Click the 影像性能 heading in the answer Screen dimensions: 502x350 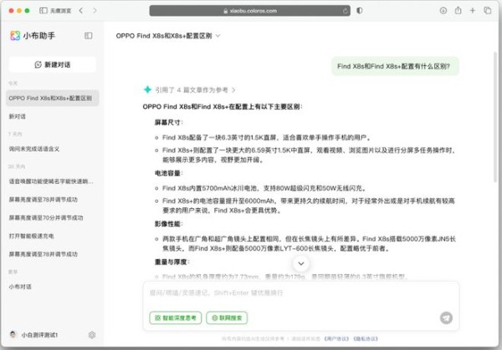coord(169,224)
